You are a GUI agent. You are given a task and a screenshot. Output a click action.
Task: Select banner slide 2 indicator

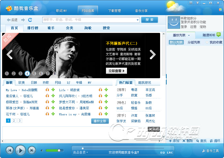(x=14, y=73)
